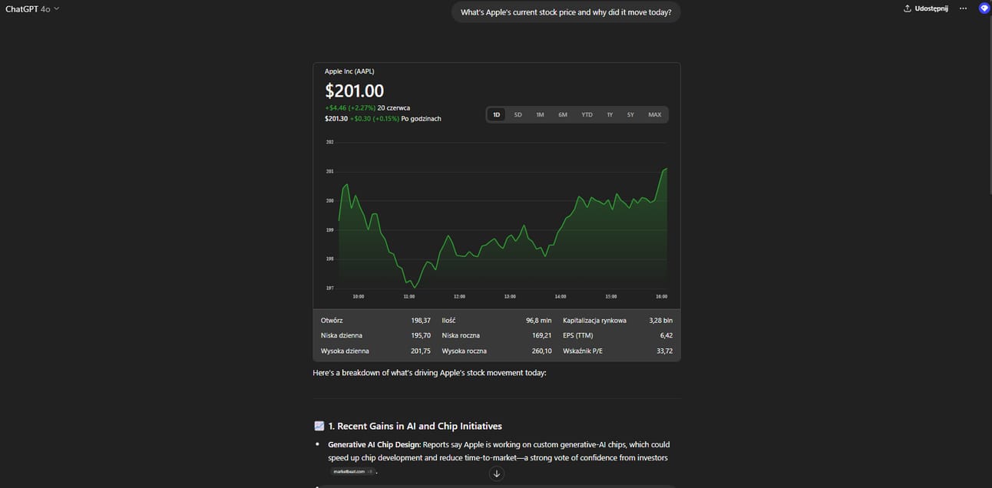The height and width of the screenshot is (488, 992).
Task: Click the stock chart peak near 16:00
Action: [x=666, y=168]
